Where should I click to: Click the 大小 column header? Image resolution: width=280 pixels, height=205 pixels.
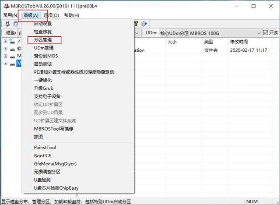click(172, 42)
